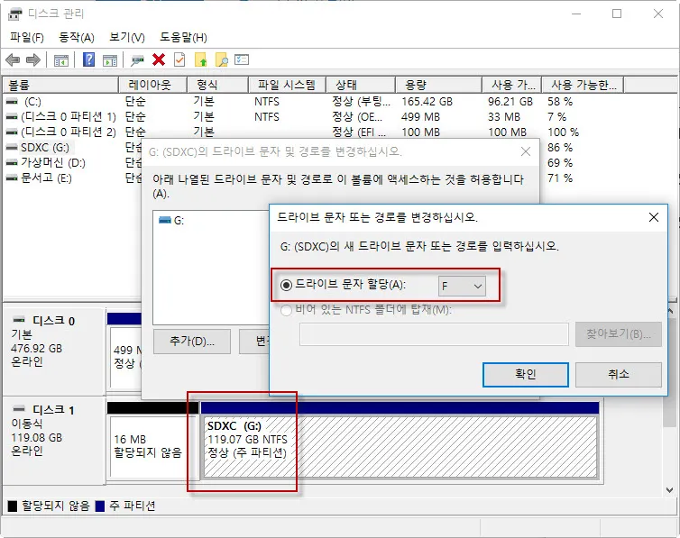
Task: Click the disabled 찾아보기(B)... button
Action: [x=619, y=334]
